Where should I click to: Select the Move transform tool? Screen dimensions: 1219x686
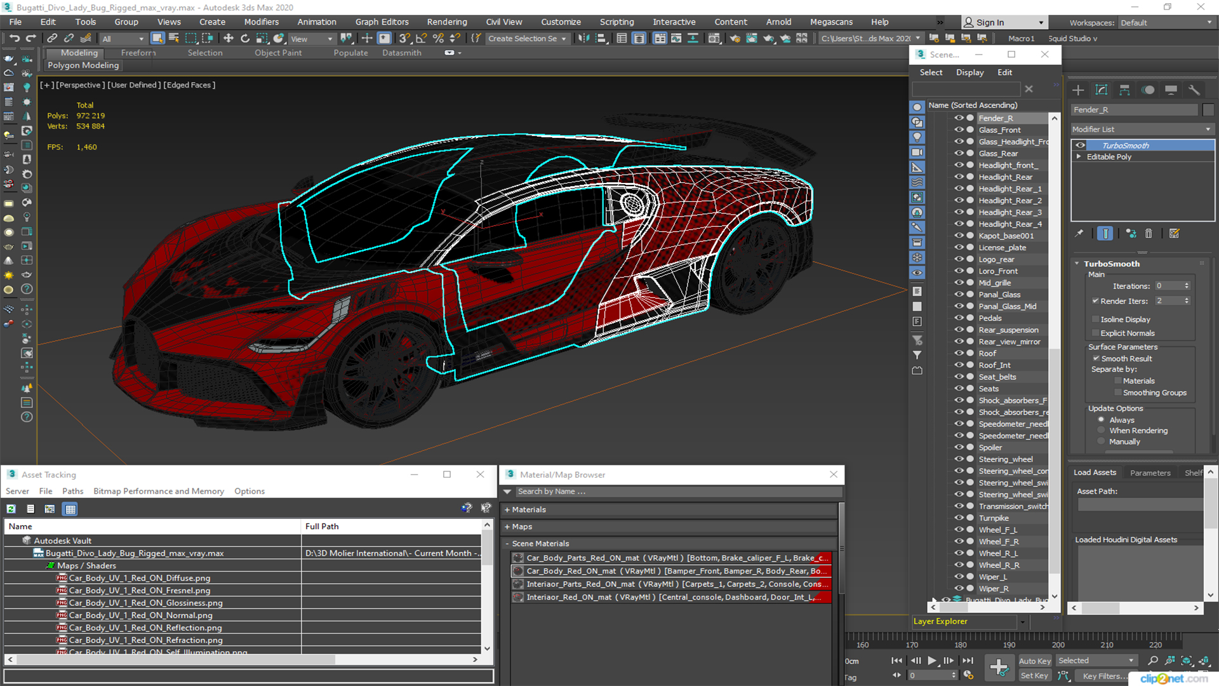coord(229,39)
